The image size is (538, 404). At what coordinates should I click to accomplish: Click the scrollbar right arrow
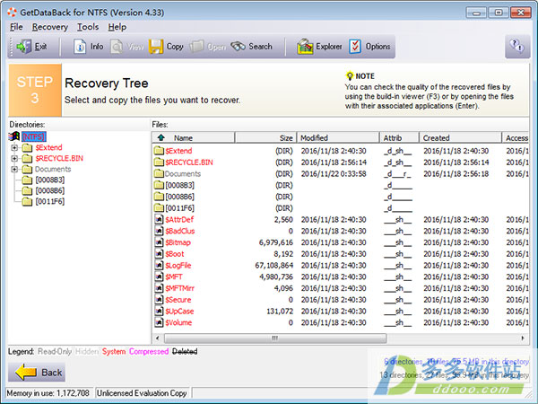click(523, 338)
